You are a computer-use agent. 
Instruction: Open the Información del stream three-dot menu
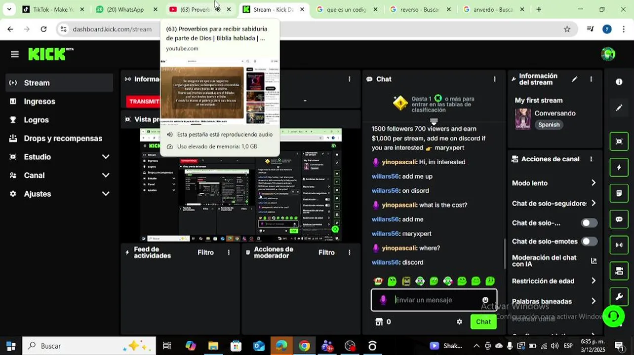click(591, 79)
